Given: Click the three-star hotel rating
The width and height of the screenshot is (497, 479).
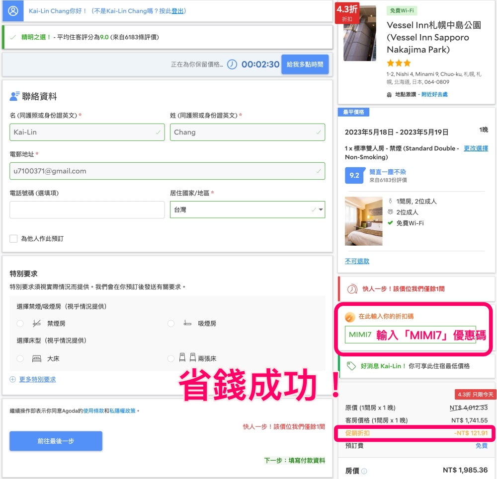Looking at the screenshot, I should click(399, 63).
